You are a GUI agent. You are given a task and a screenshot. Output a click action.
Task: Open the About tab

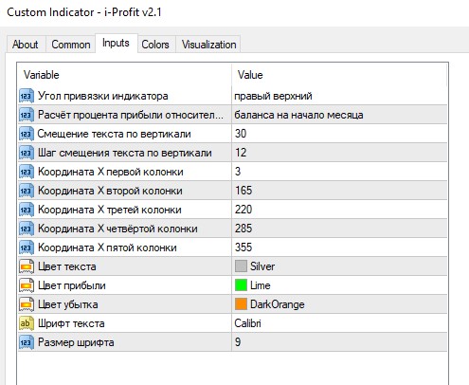26,45
